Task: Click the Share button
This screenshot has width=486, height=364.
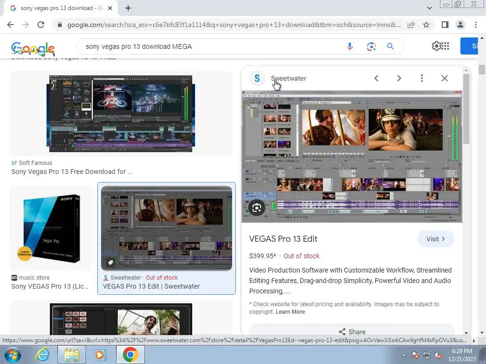Action: tap(352, 331)
